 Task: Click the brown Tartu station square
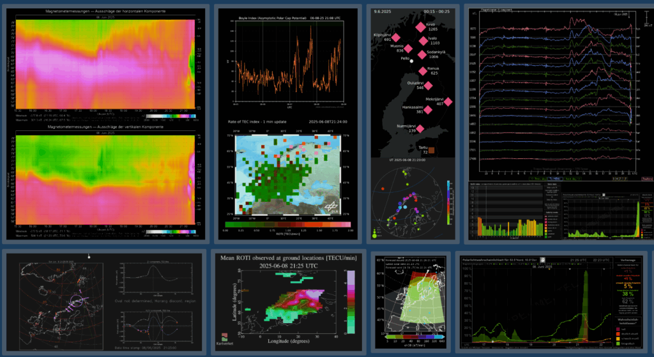coord(431,150)
